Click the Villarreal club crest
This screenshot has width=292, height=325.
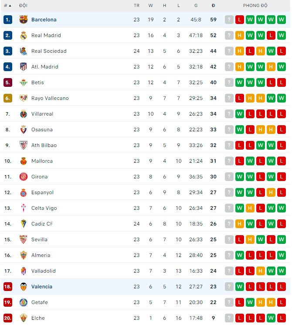click(24, 114)
